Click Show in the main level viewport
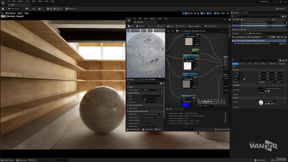 click(x=27, y=13)
